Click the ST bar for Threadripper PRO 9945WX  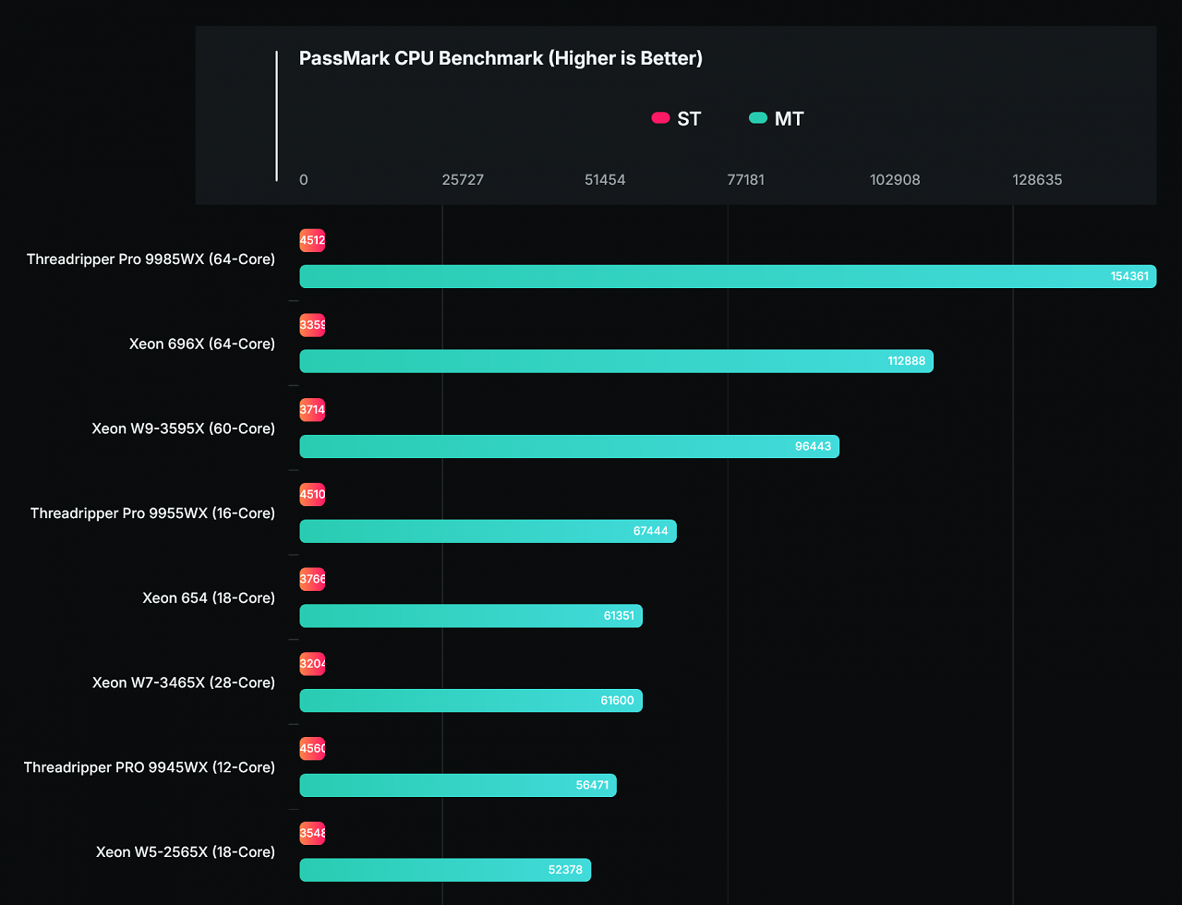(312, 749)
